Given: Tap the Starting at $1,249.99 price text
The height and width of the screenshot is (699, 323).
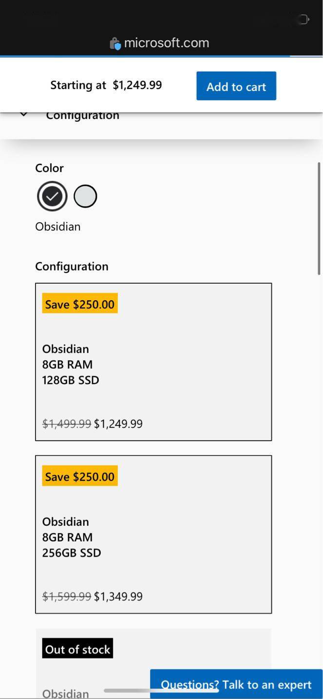Looking at the screenshot, I should click(106, 85).
